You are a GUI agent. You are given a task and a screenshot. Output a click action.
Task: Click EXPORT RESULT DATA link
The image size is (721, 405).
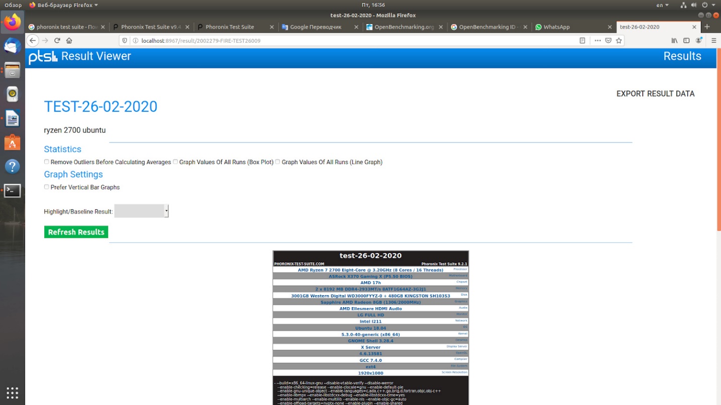pyautogui.click(x=655, y=93)
